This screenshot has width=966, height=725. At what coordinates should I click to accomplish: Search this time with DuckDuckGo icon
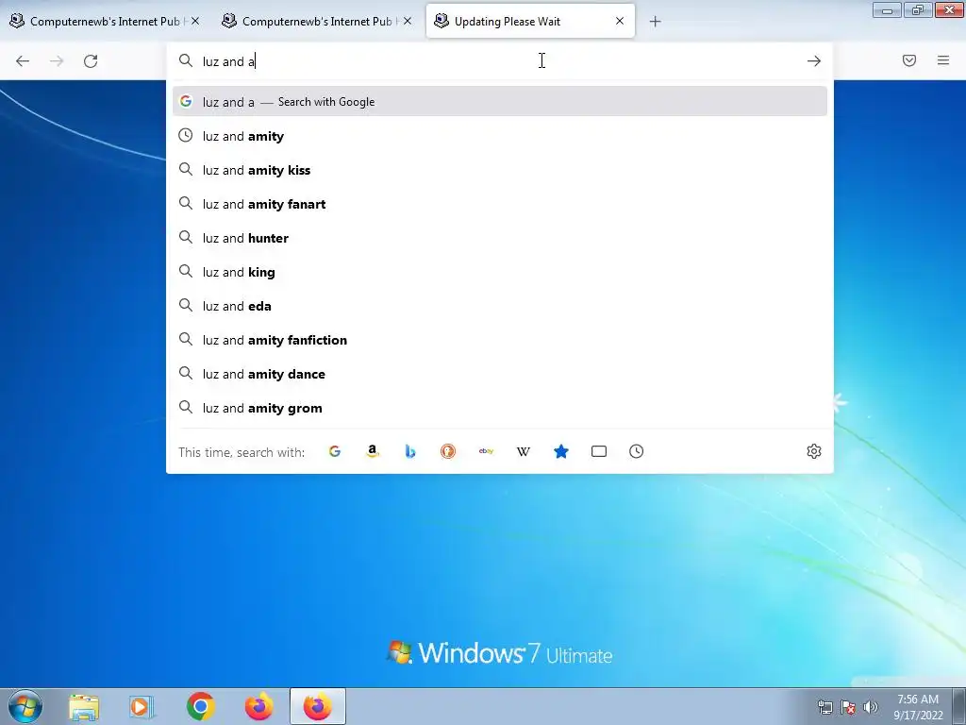coord(448,451)
